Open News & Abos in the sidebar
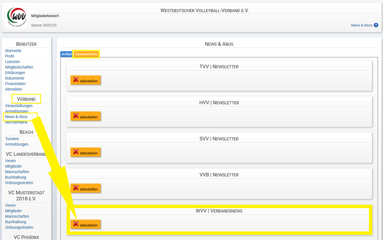Screen dimensions: 383x240 pyautogui.click(x=16, y=117)
